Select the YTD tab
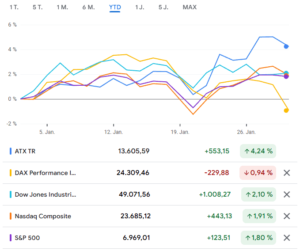The height and width of the screenshot is (251, 300). tap(115, 7)
